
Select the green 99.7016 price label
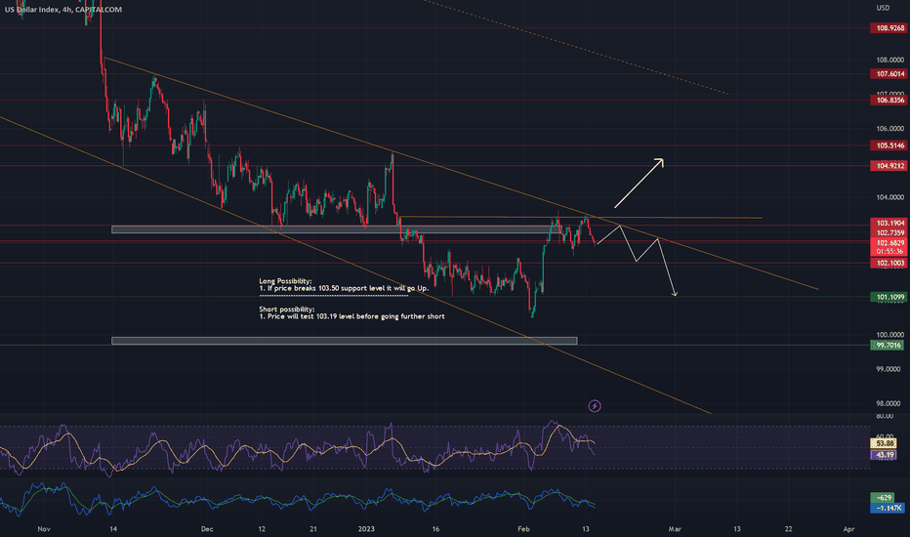(x=888, y=345)
